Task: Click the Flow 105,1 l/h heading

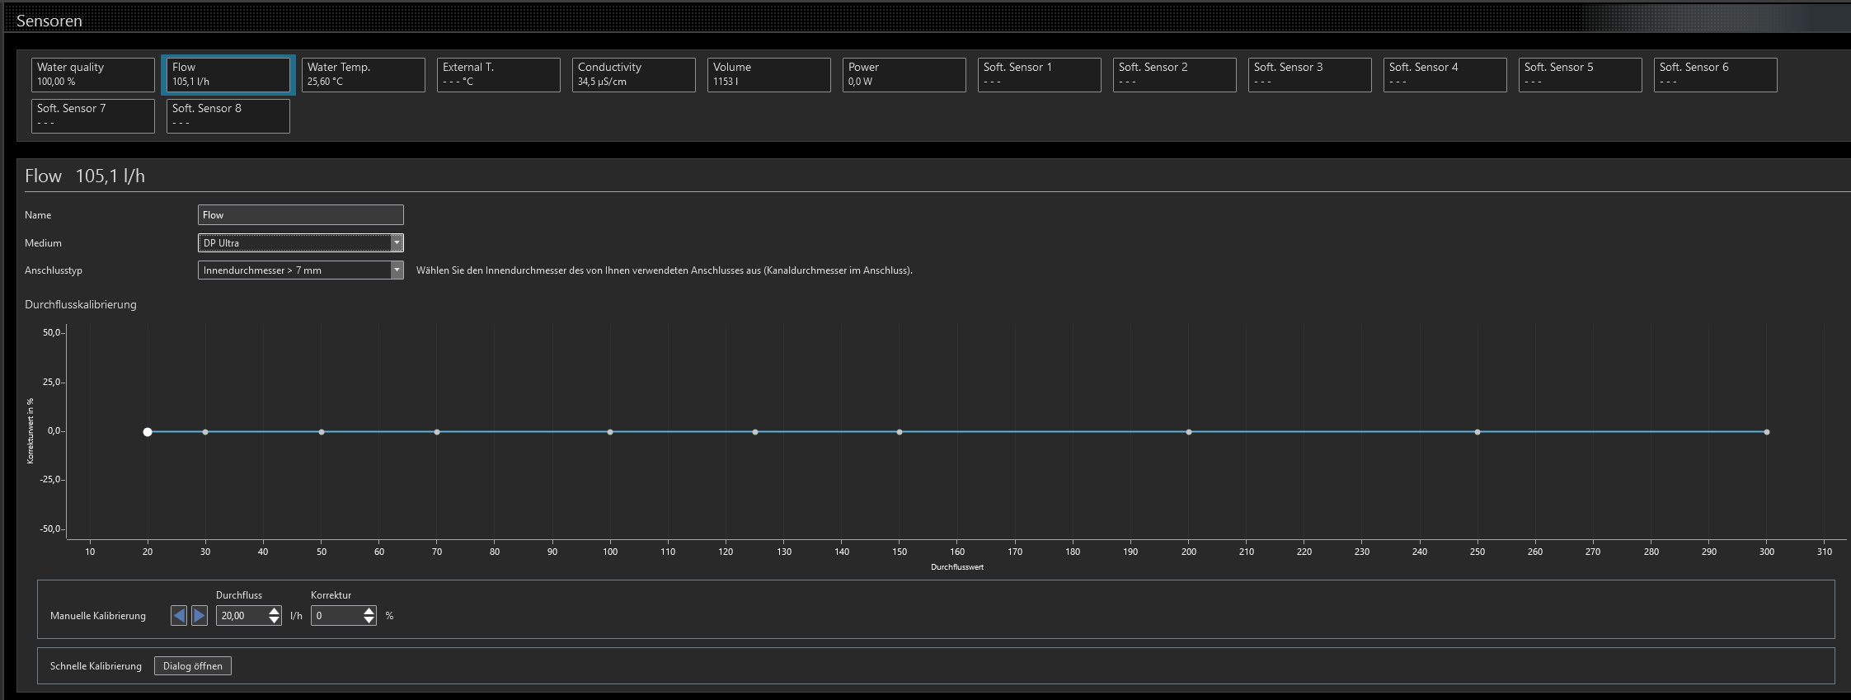Action: tap(85, 176)
